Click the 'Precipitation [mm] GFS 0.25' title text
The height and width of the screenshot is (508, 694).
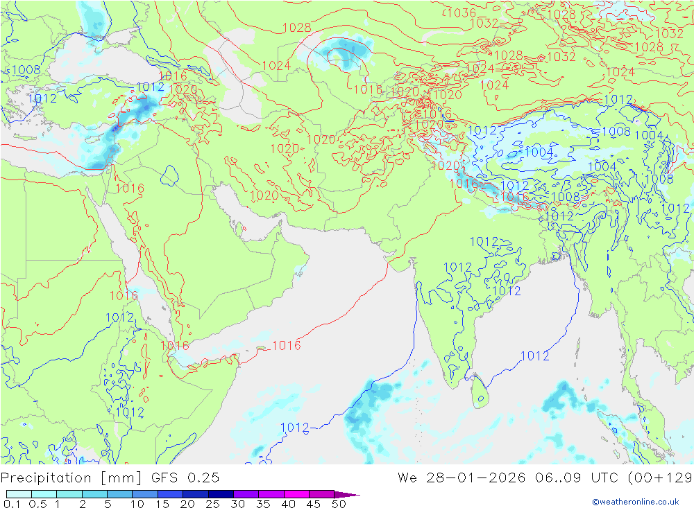click(110, 478)
